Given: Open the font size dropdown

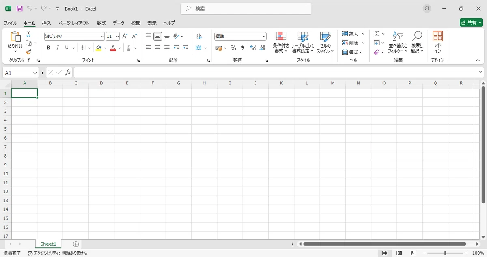Looking at the screenshot, I should 118,37.
